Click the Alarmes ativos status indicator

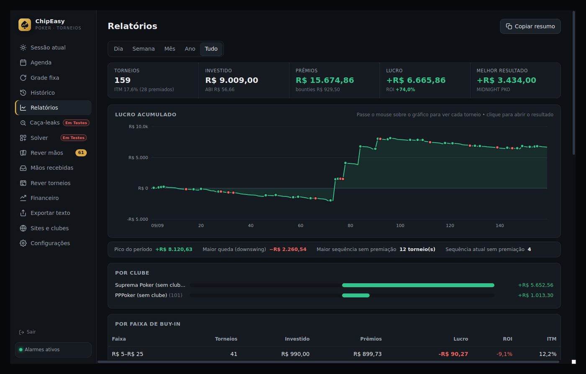pos(53,350)
